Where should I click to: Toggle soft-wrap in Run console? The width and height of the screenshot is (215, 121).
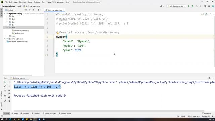point(9,90)
